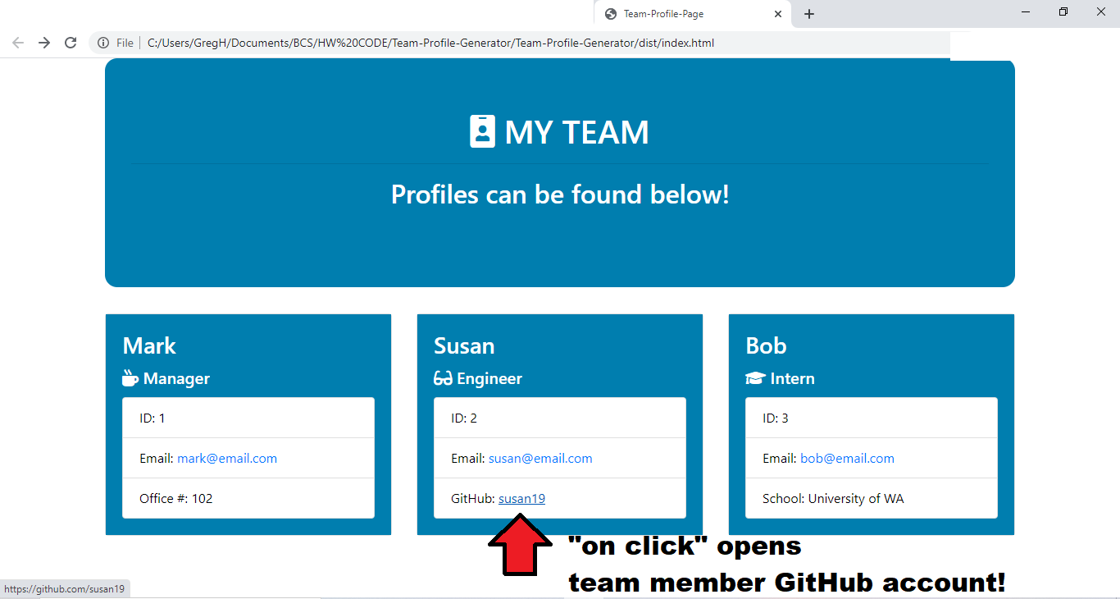Click the forward navigation arrow
The image size is (1120, 599).
click(x=44, y=43)
